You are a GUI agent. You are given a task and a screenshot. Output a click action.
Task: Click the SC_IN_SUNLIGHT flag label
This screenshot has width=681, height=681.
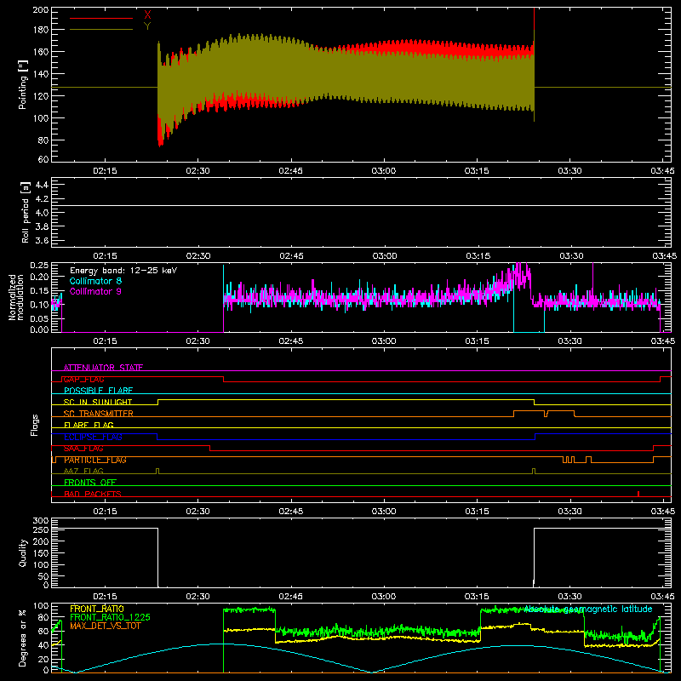point(98,402)
